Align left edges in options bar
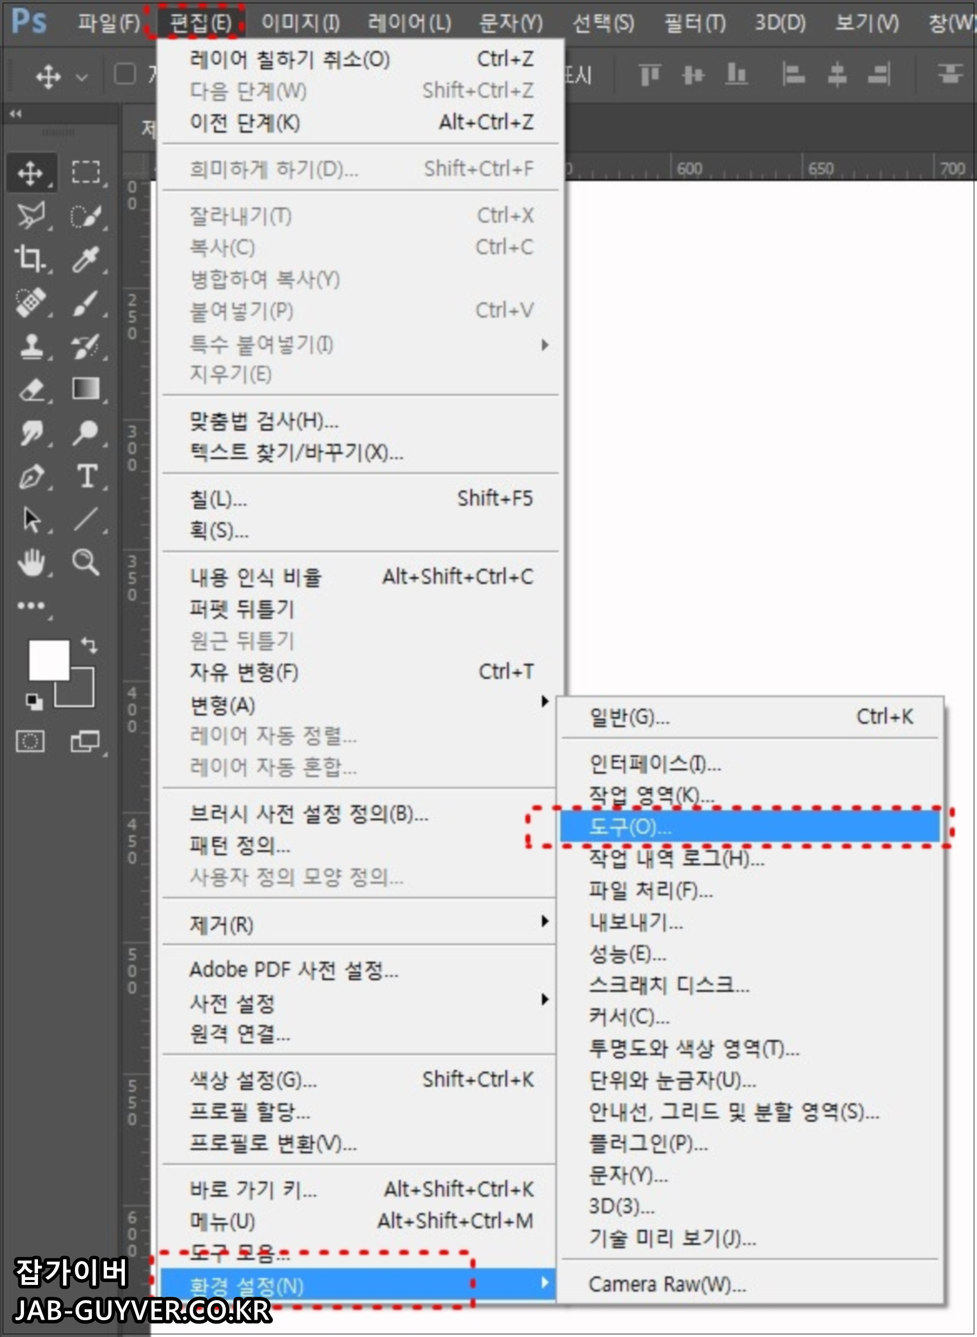977x1337 pixels. click(x=792, y=75)
